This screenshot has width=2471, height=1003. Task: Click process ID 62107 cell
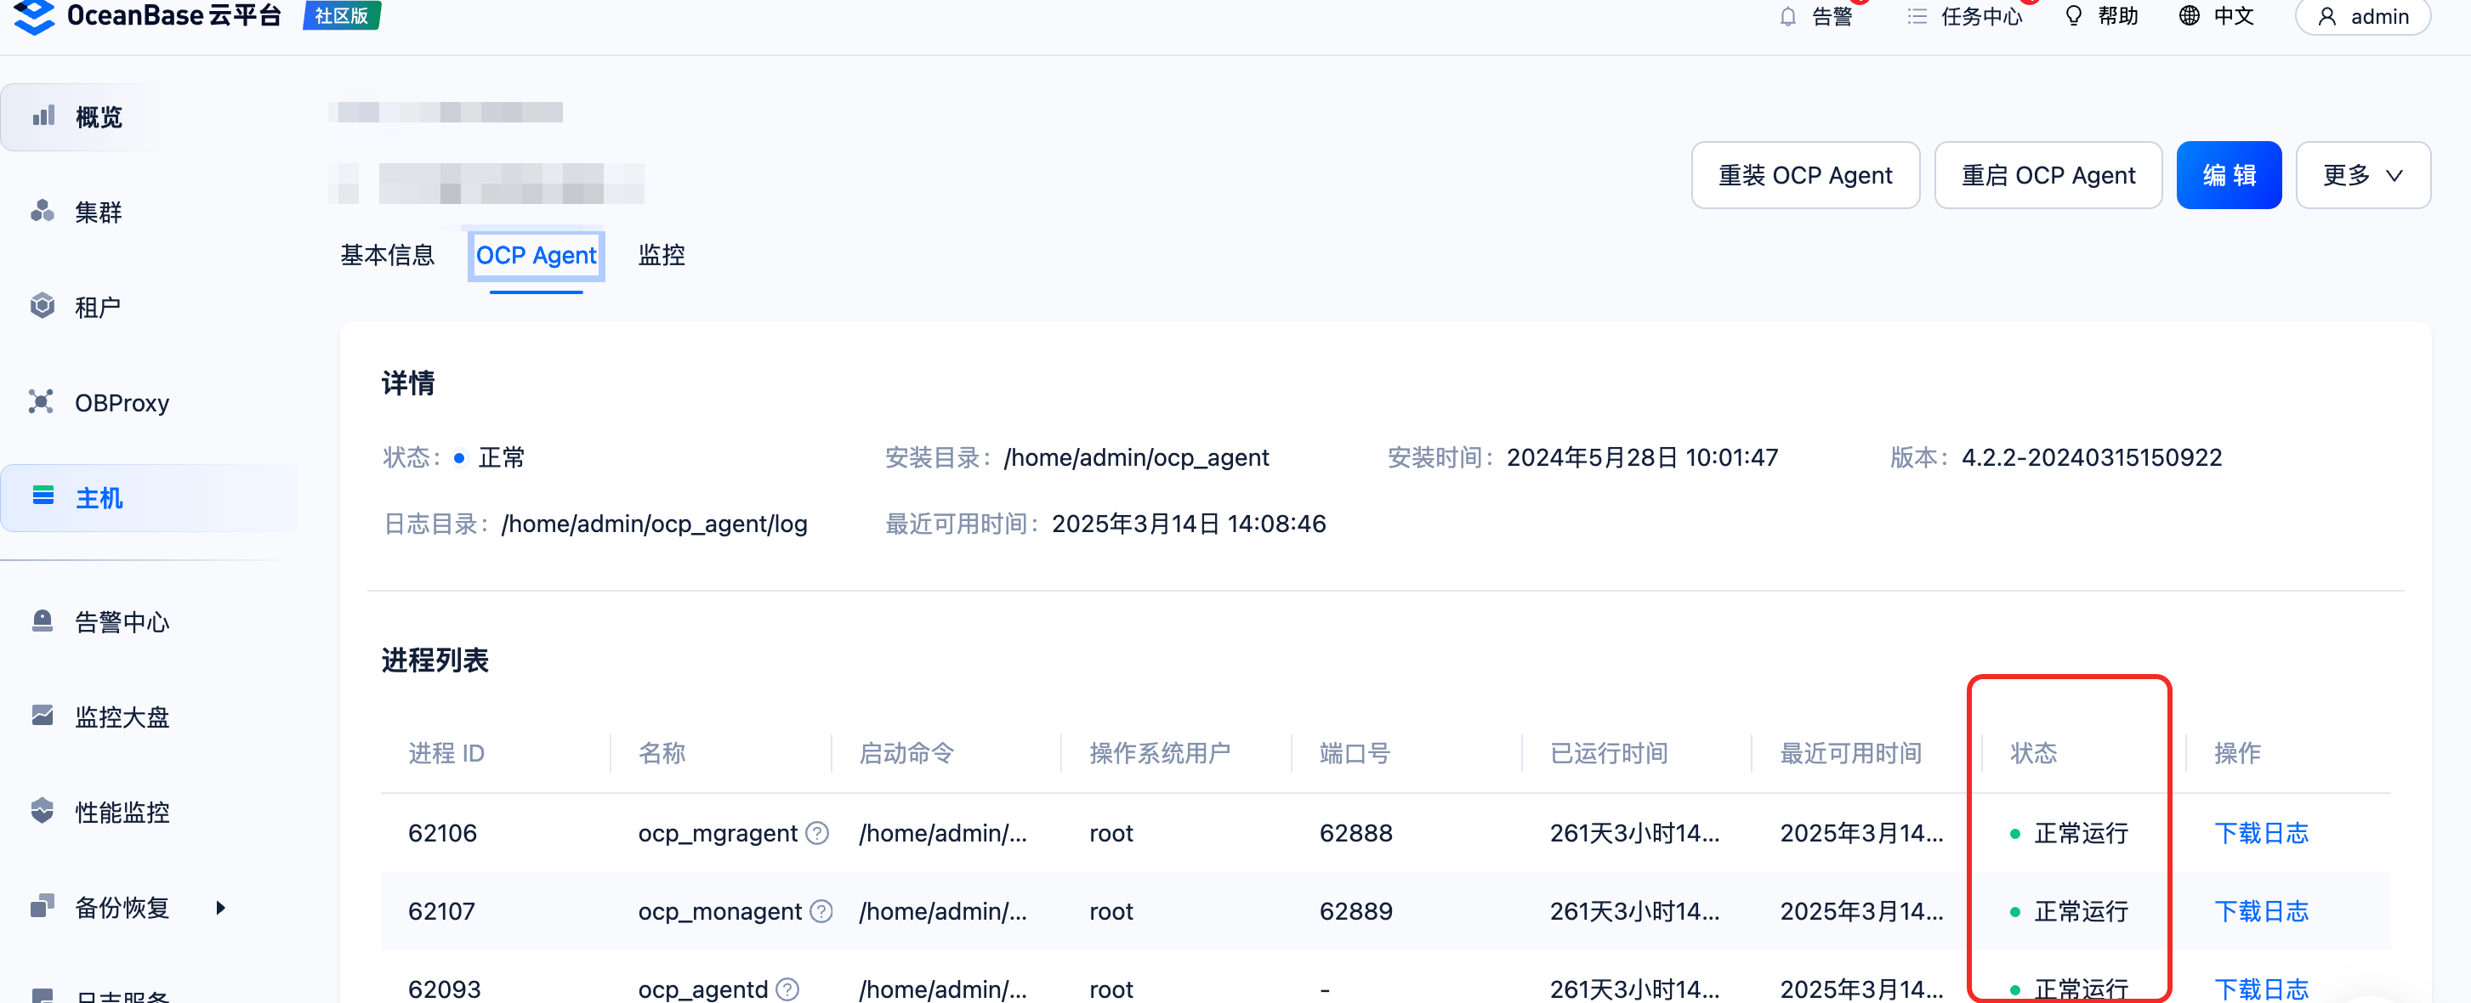pyautogui.click(x=441, y=911)
